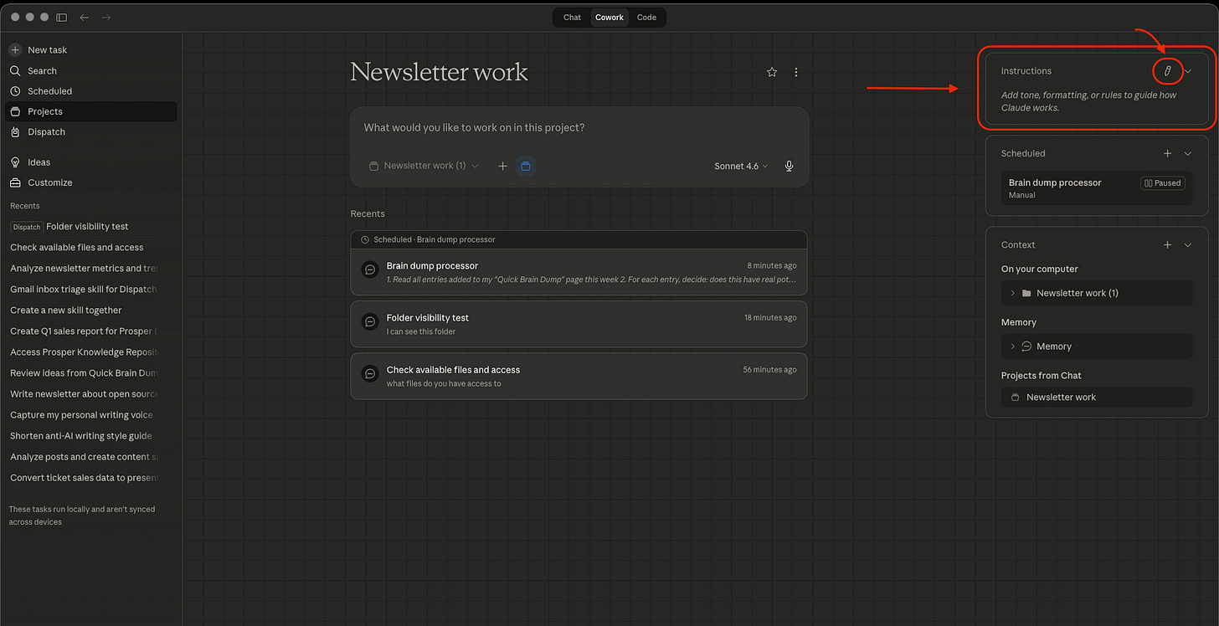Screen dimensions: 1219x626
Task: Open Analyze posts and create content item
Action: 84,457
